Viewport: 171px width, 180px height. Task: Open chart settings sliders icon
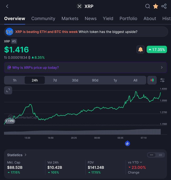click(162, 80)
